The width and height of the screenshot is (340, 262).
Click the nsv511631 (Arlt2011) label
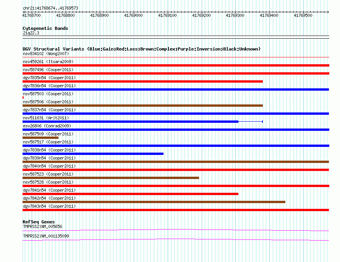click(x=46, y=118)
